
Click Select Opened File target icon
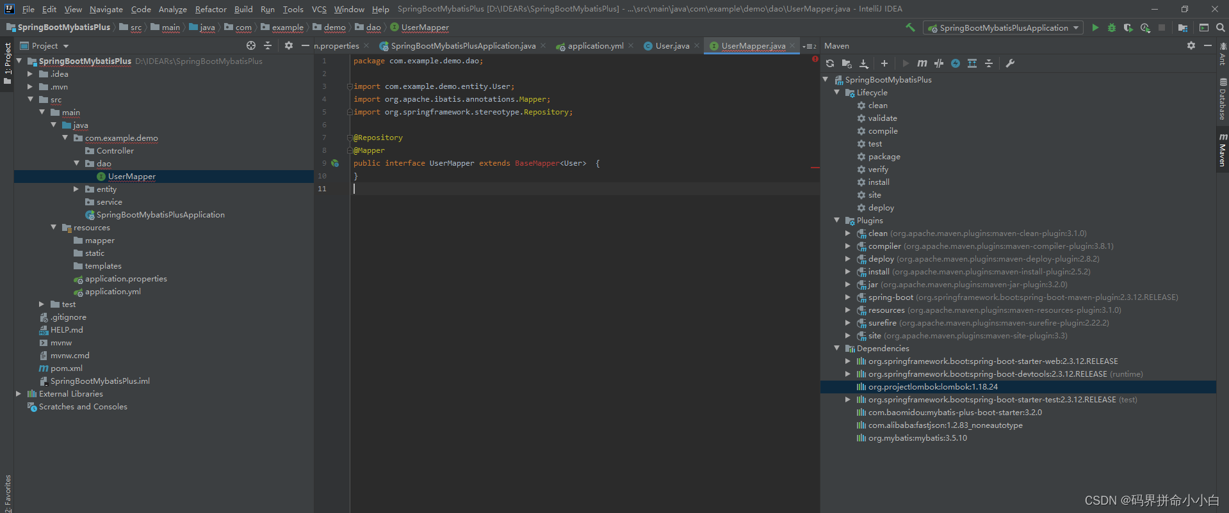tap(251, 45)
